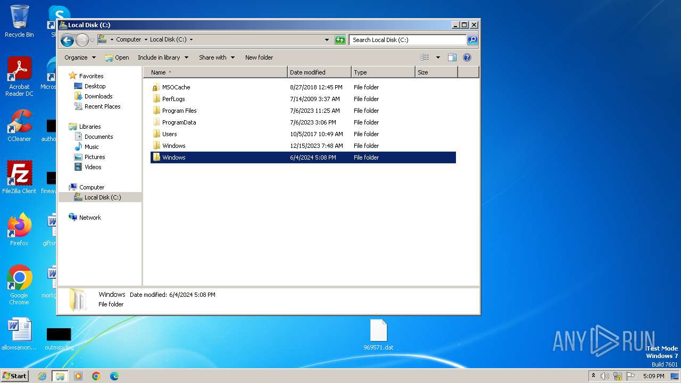Viewport: 681px width, 383px height.
Task: Launch Internet Explorer from taskbar
Action: 43,376
